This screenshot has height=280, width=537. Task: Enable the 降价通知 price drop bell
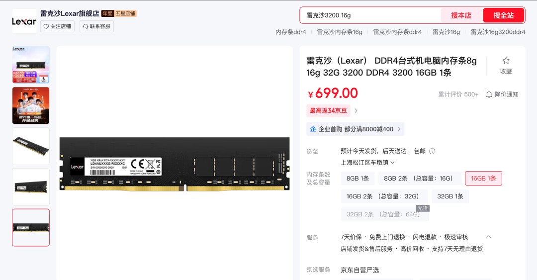point(502,94)
